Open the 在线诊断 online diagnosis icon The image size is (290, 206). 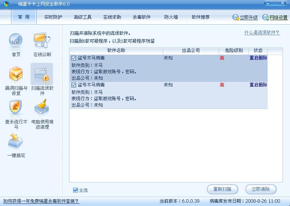42,41
